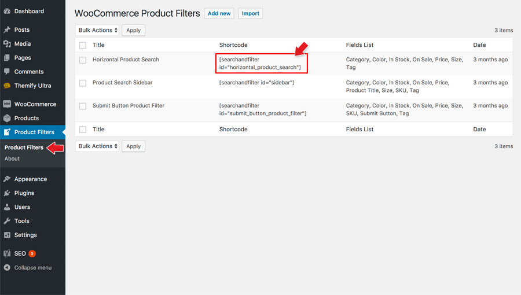
Task: Open the About submenu item
Action: [x=12, y=158]
